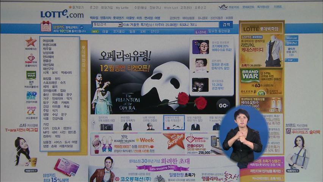Click the 헤라&설화수 Brand Day banner
Image resolution: width=323 pixels, height=182 pixels.
262,104
